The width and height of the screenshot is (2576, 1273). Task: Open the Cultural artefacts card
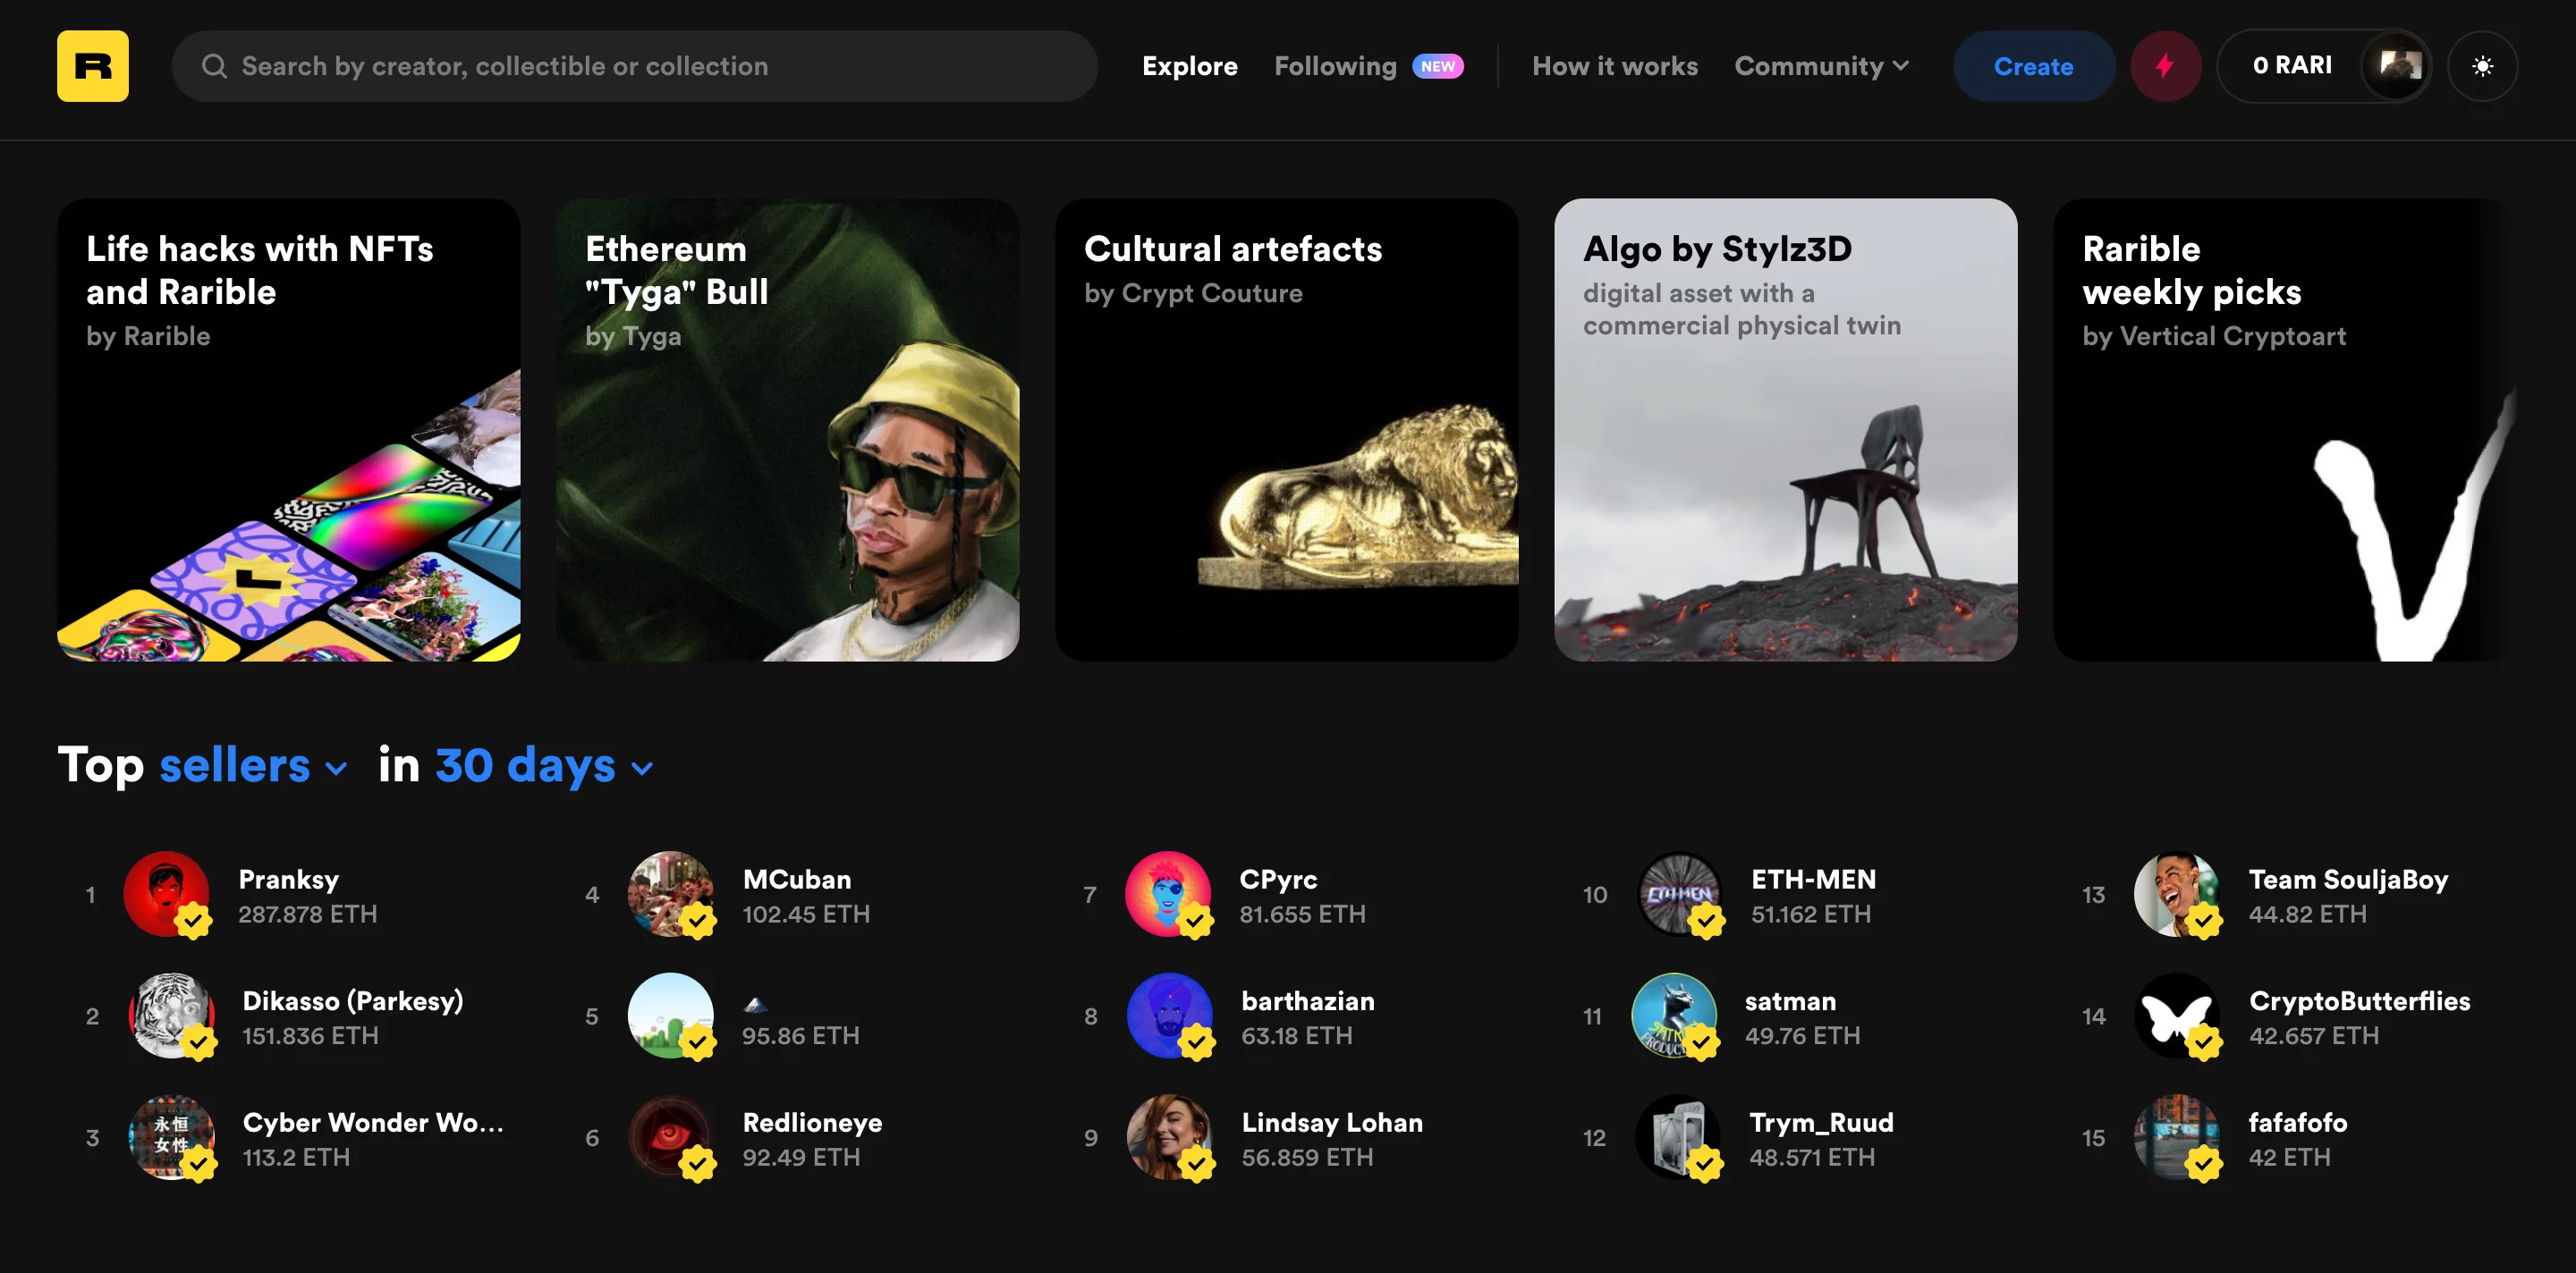coord(1286,430)
